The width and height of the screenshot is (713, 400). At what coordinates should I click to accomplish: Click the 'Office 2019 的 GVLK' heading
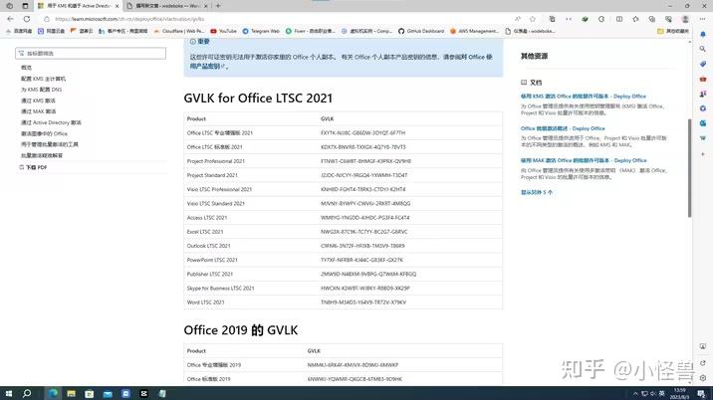click(241, 330)
